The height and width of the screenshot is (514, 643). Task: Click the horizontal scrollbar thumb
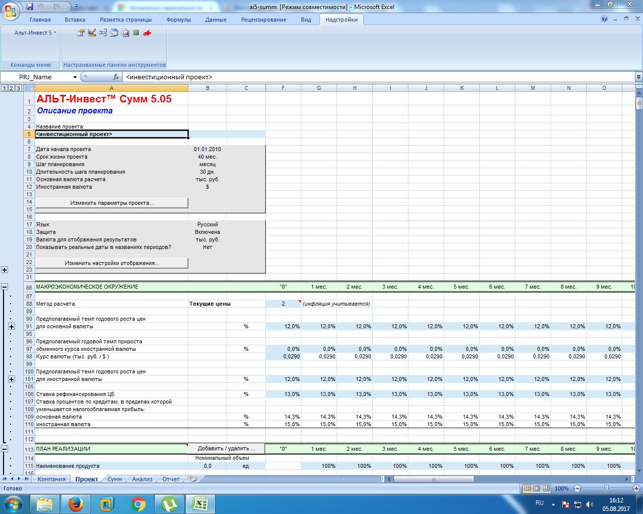[434, 479]
